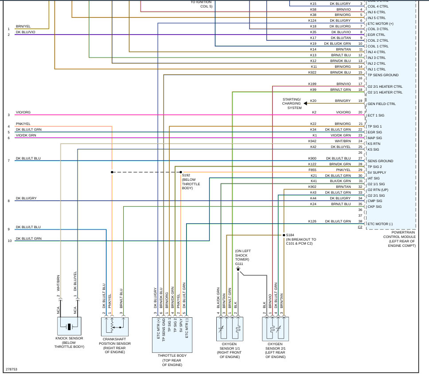Screen dimensions: 429x374
Task: Click the 'BRN/GRY' wire label
Action: click(x=343, y=101)
